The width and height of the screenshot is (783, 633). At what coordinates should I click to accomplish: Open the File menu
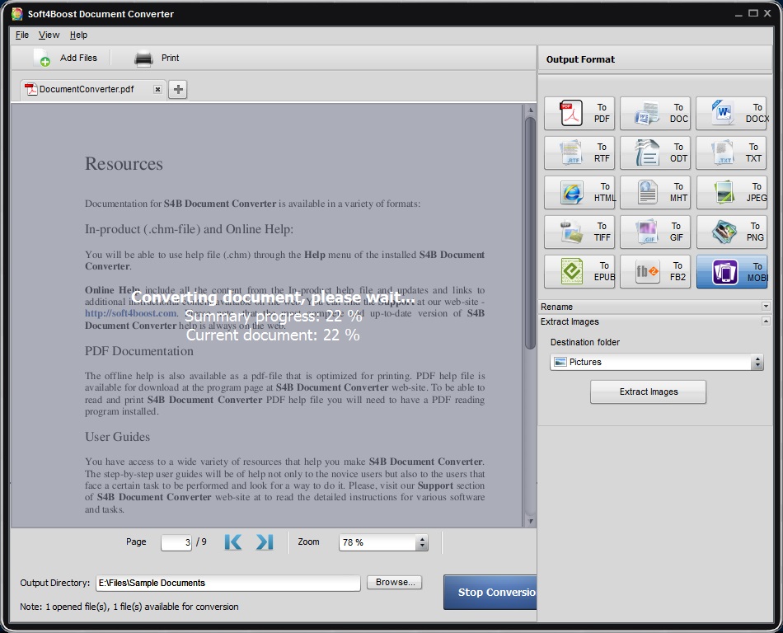[21, 35]
